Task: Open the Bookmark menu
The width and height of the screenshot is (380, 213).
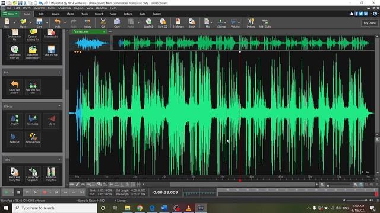Action: 64,8
